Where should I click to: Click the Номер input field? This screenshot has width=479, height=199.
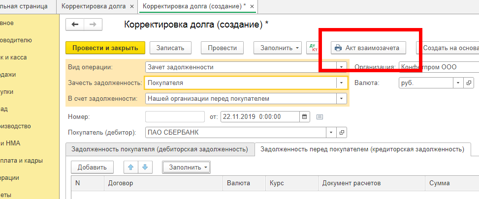(x=175, y=117)
